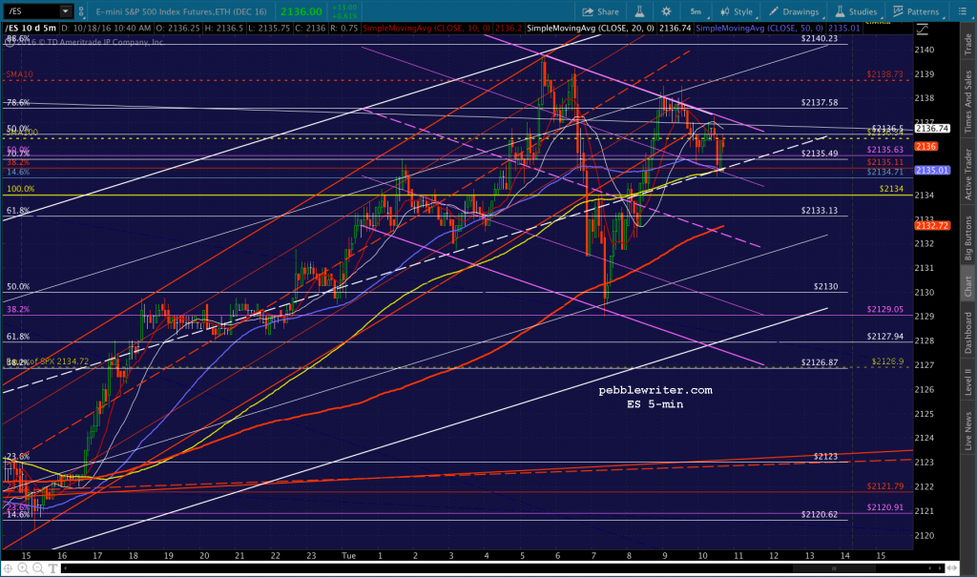Click the Share button
The width and height of the screenshot is (977, 577).
point(601,11)
